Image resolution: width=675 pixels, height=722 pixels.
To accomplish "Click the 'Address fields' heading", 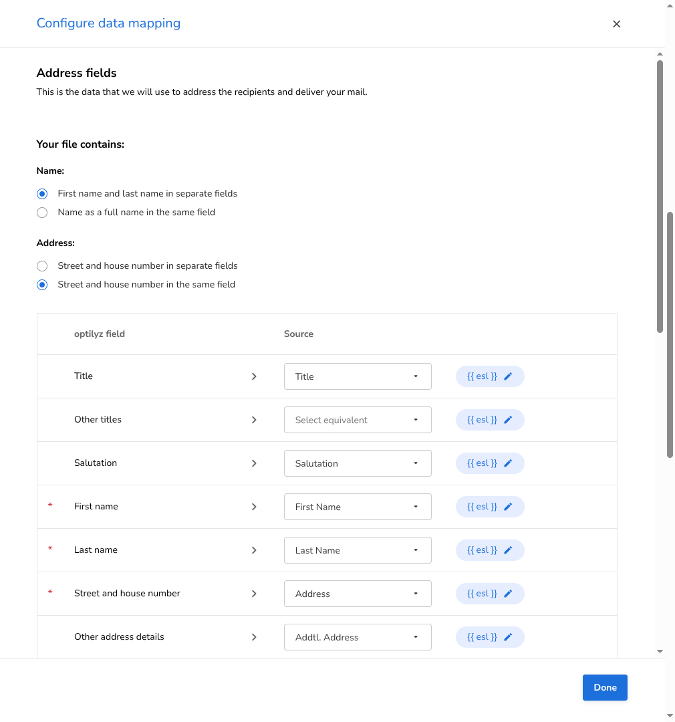I will tap(76, 73).
